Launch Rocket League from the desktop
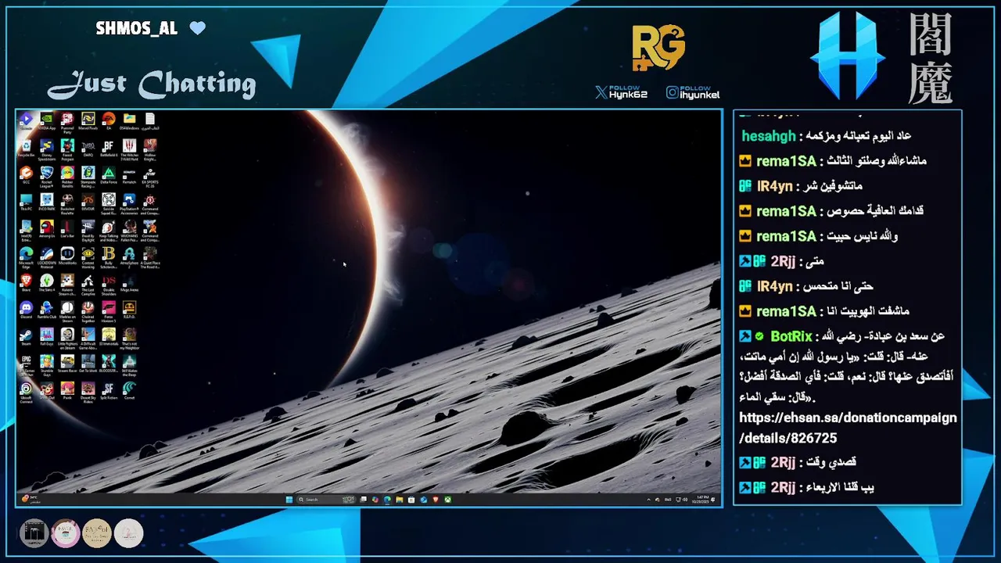The image size is (1001, 563). [47, 176]
